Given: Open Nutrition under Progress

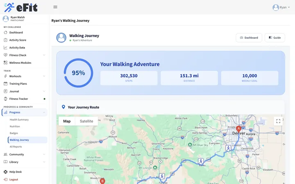Looking at the screenshot, I should coord(15,126).
